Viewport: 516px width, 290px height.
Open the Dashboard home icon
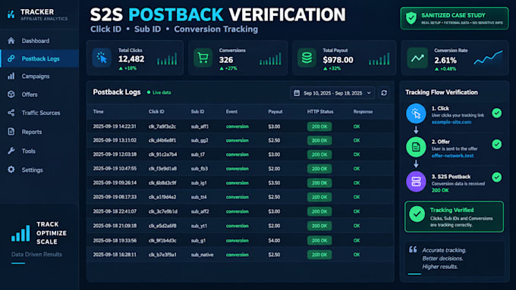pos(11,41)
